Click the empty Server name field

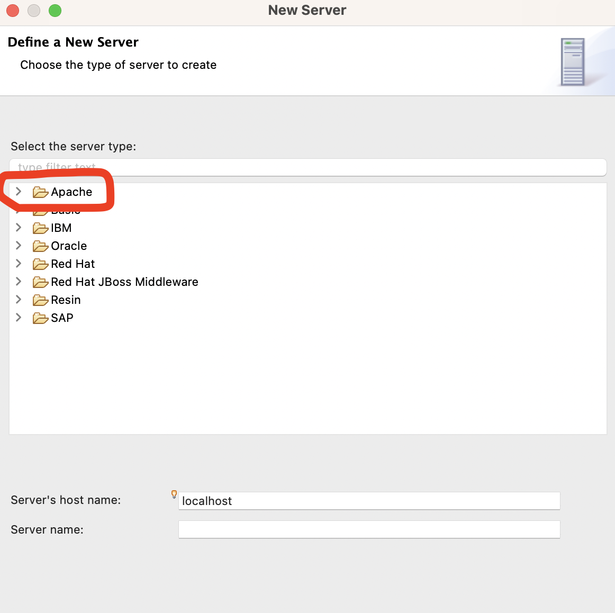[369, 529]
